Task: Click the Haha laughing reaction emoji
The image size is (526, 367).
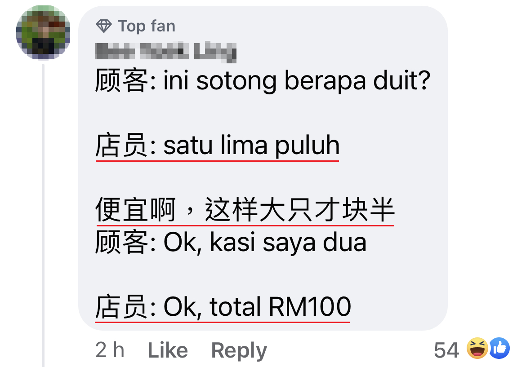Action: [x=477, y=348]
